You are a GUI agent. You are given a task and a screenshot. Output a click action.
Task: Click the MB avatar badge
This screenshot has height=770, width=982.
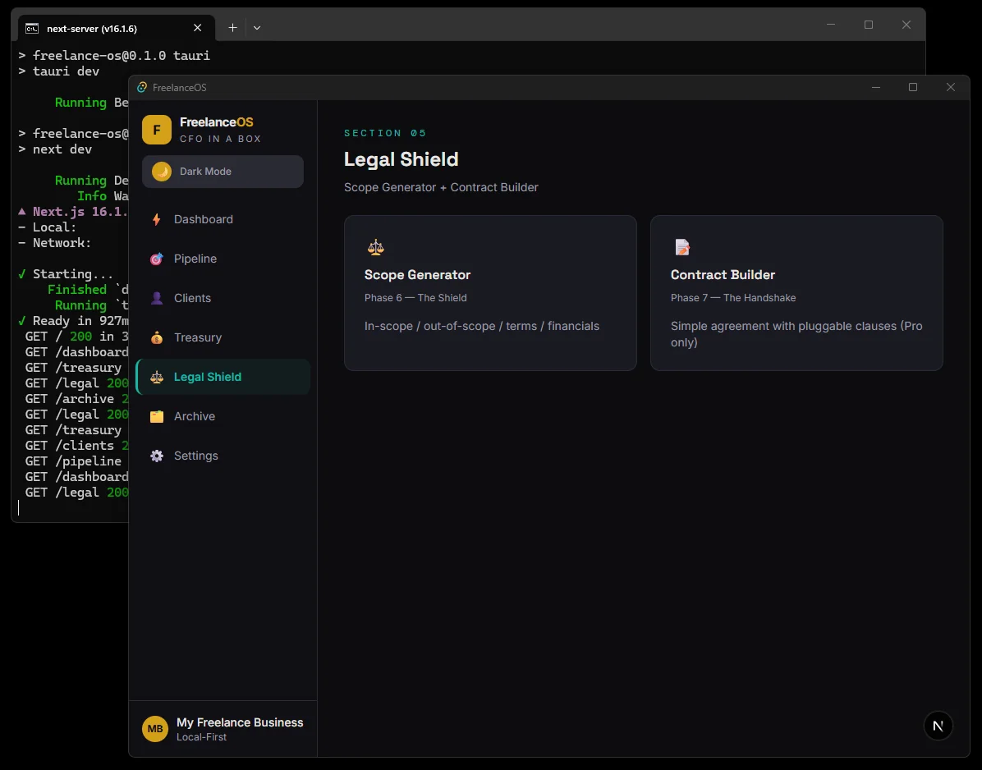(x=155, y=729)
